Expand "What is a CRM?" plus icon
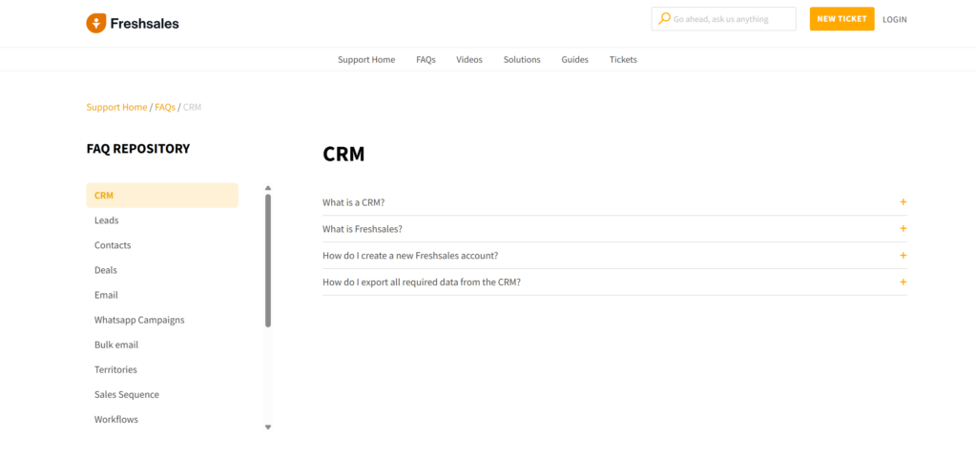The height and width of the screenshot is (460, 977). coord(903,202)
